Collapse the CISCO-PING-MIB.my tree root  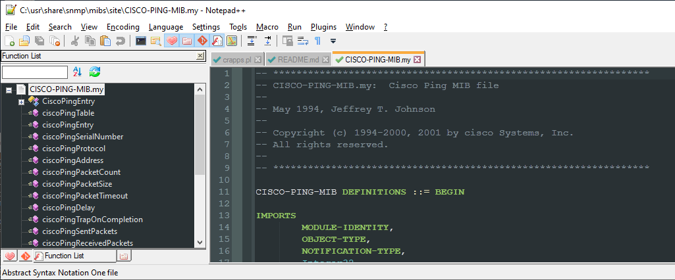click(9, 90)
